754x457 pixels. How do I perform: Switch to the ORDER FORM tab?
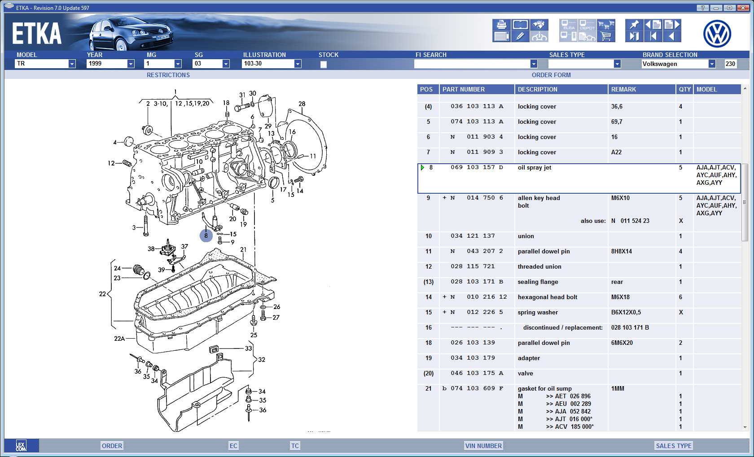[x=551, y=75]
